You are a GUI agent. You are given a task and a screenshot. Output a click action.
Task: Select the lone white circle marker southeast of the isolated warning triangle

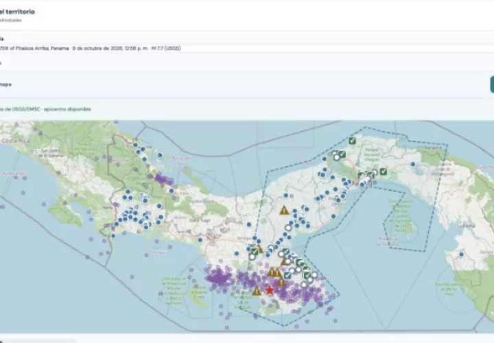pos(288,227)
